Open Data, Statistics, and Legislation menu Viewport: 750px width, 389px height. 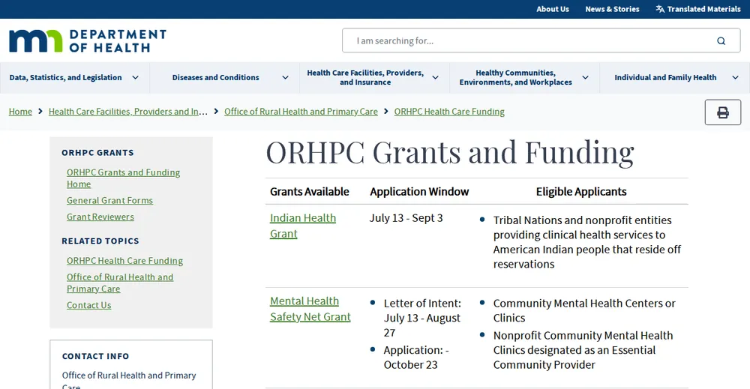[65, 77]
